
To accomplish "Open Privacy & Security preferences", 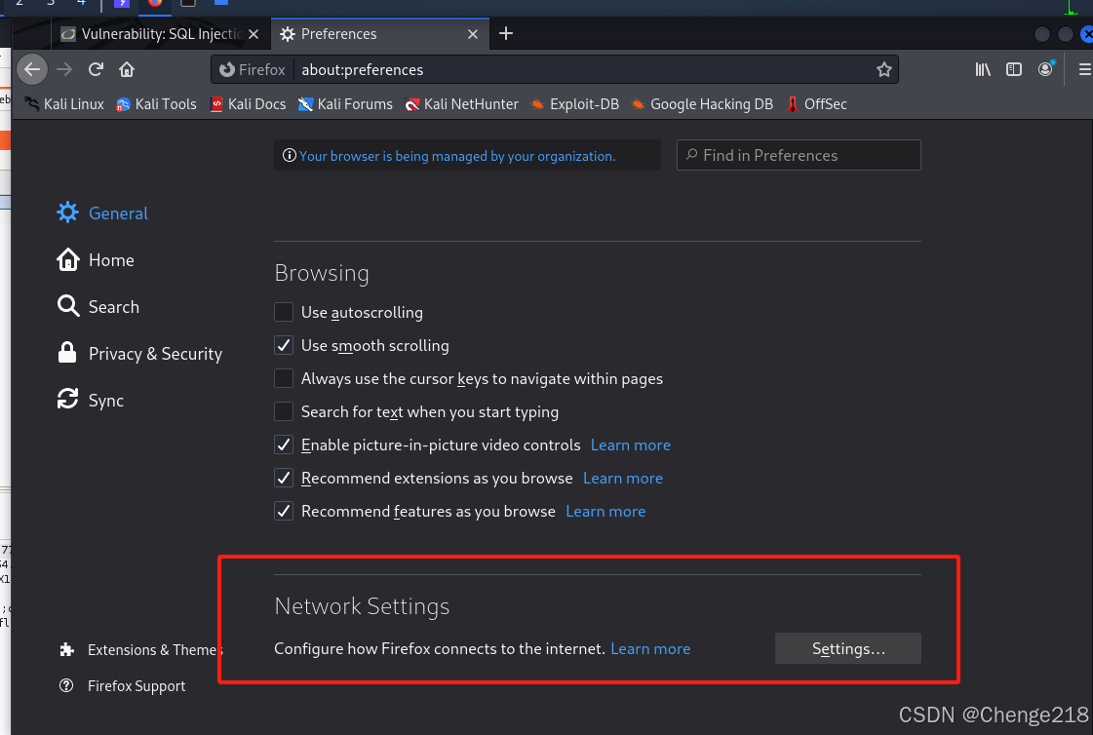I will coord(139,353).
